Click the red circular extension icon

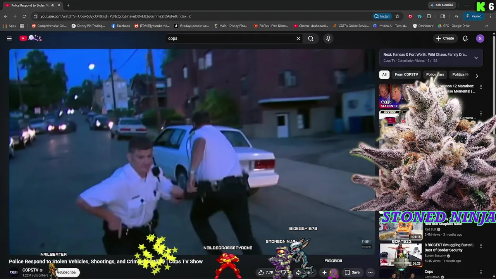pos(410,16)
